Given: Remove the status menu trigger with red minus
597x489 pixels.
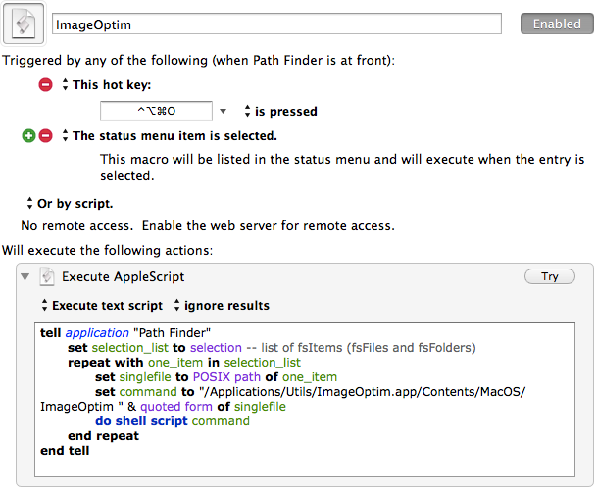Looking at the screenshot, I should point(45,135).
